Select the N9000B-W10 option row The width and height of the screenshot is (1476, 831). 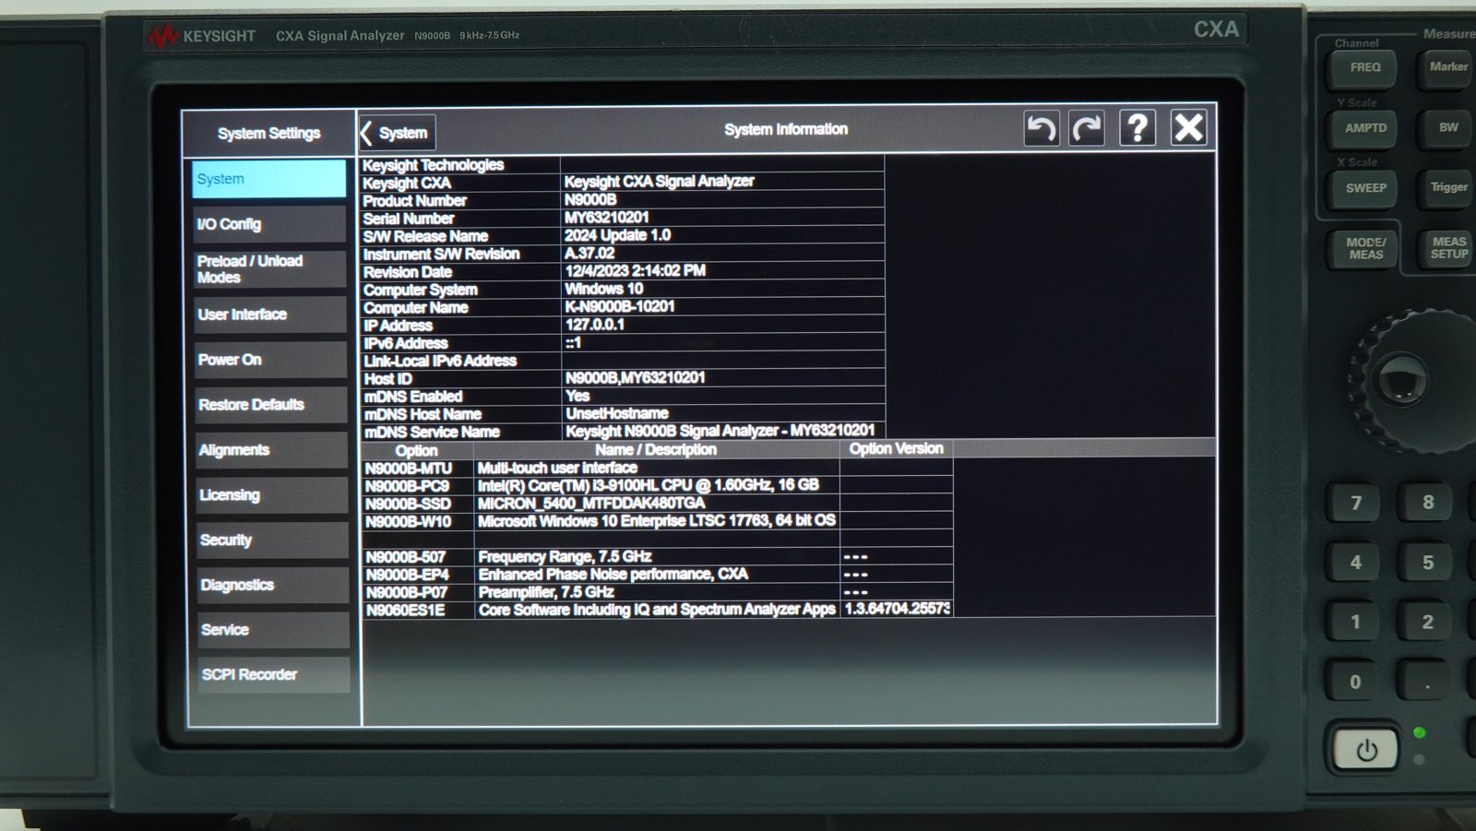pos(657,521)
